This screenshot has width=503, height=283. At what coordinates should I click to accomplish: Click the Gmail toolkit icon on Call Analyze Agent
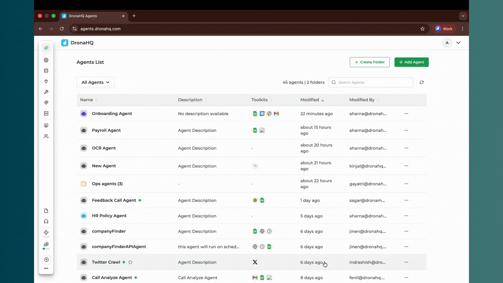click(255, 277)
